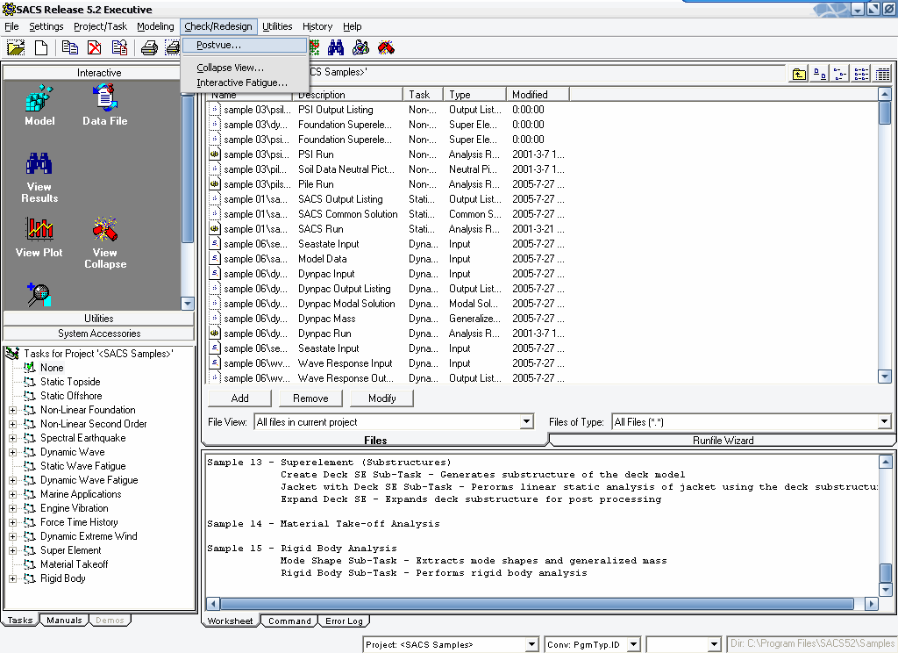Select the SACS Common Solution file row
Viewport: 898px width, 653px height.
coord(387,214)
